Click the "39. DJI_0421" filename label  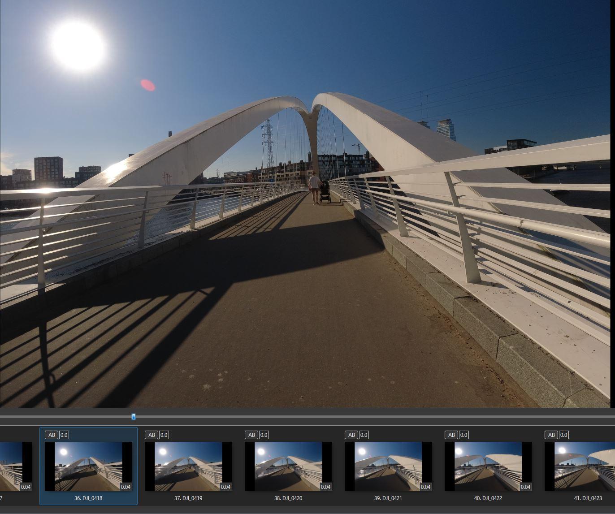(x=388, y=498)
